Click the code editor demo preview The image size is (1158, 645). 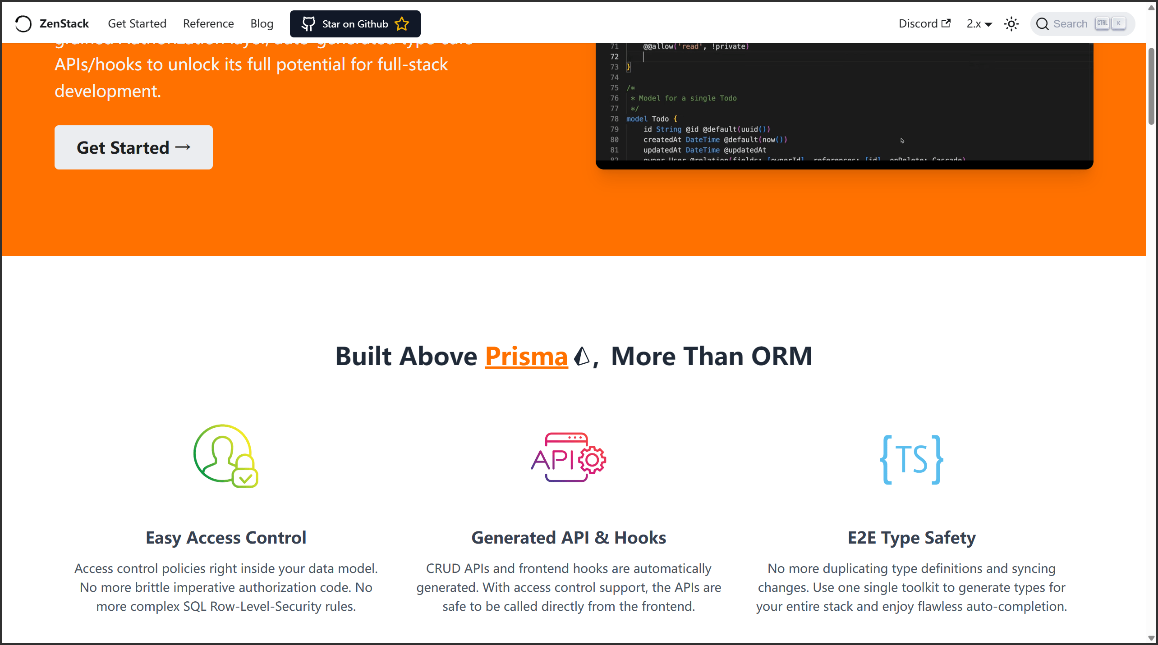point(844,104)
